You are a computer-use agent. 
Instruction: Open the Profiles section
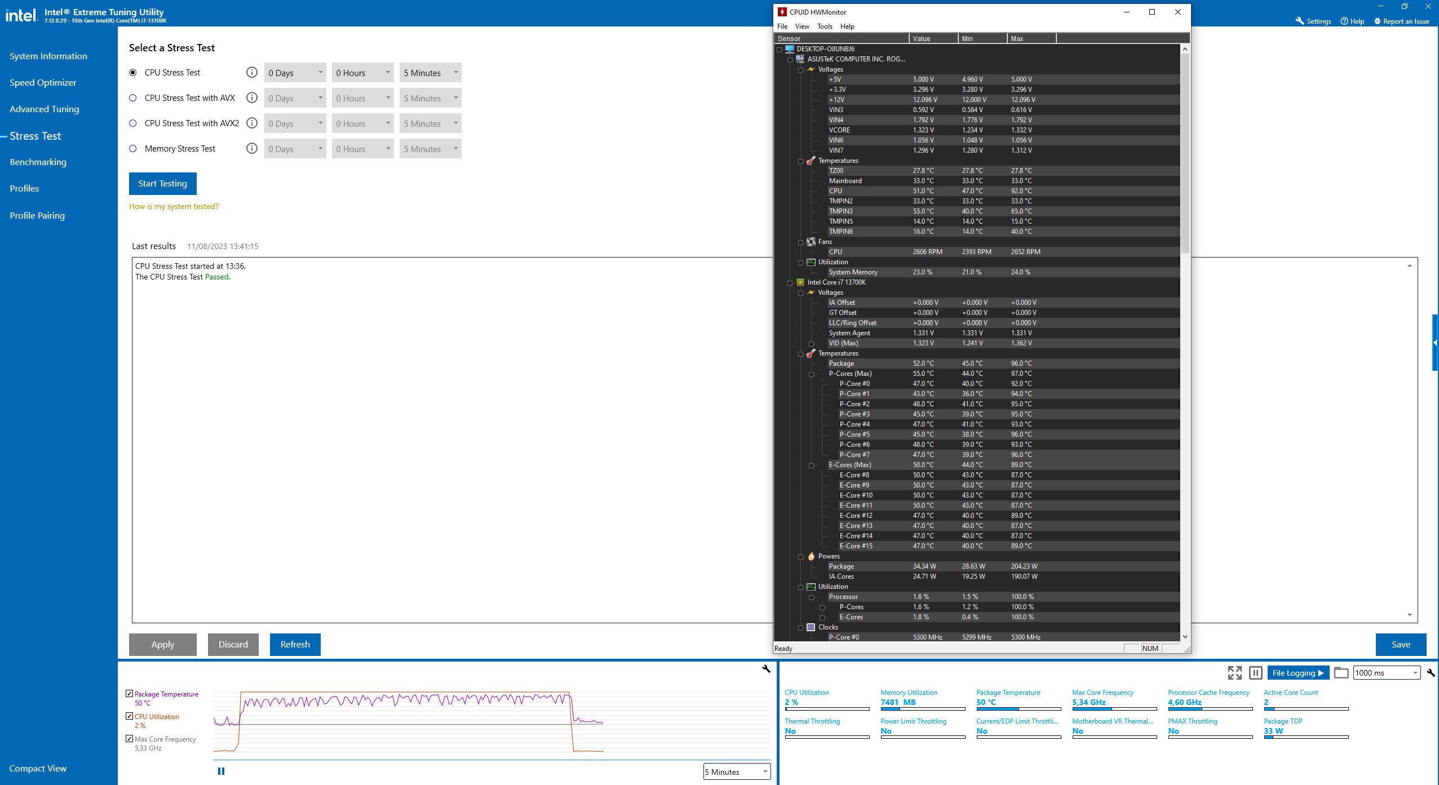click(24, 188)
